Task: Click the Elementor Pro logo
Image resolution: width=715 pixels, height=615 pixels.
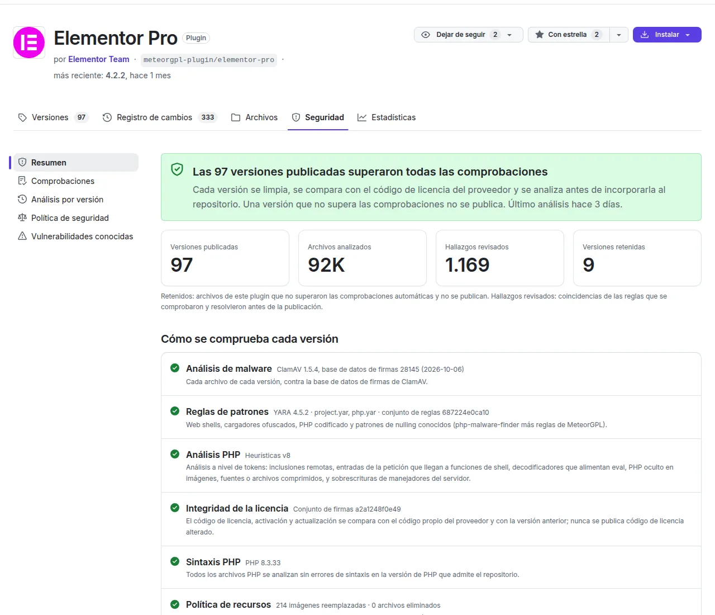Action: click(29, 42)
